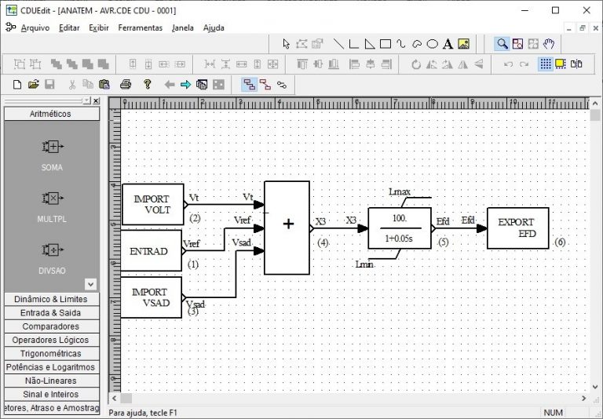Viewport: 603px width, 419px height.
Task: Expand the Operadores Lógicos category
Action: click(x=51, y=340)
